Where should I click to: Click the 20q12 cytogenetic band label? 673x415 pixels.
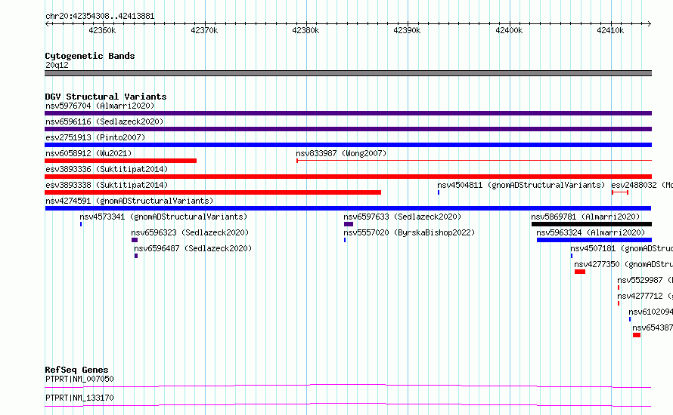57,65
